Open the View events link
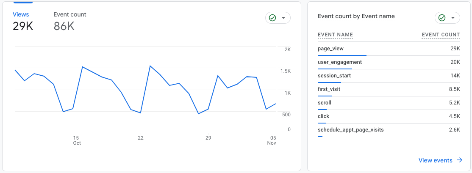This screenshot has width=472, height=173. pyautogui.click(x=435, y=160)
